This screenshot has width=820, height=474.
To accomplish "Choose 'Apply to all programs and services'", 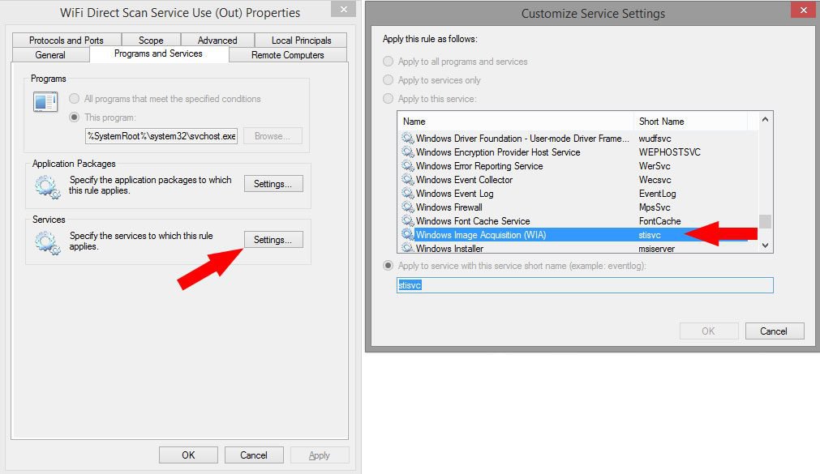I will click(x=388, y=61).
